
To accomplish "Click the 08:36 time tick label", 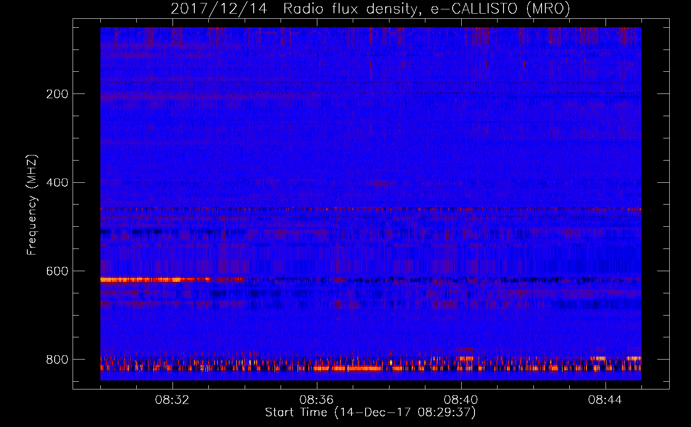I will pyautogui.click(x=316, y=400).
